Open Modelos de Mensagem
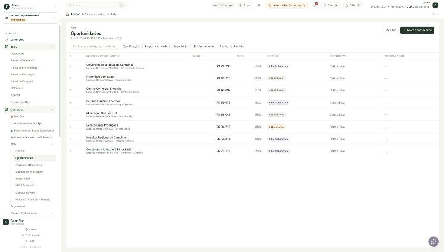Image resolution: width=444 pixels, height=252 pixels. 29,172
